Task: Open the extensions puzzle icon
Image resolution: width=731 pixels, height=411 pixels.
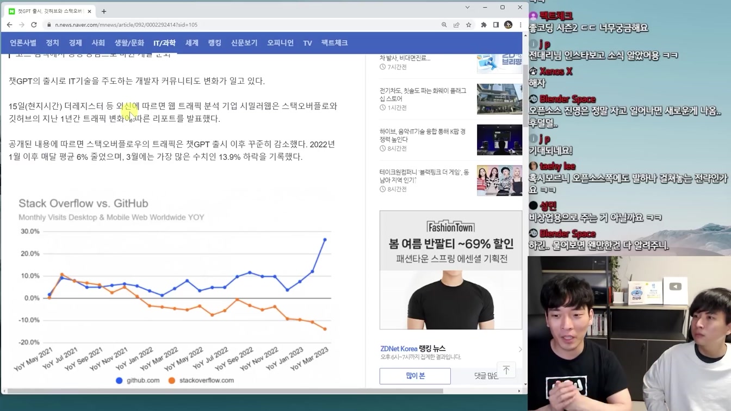Action: tap(484, 25)
